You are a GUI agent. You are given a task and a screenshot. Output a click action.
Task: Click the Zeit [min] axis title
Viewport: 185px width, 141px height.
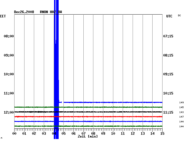pyautogui.click(x=88, y=136)
